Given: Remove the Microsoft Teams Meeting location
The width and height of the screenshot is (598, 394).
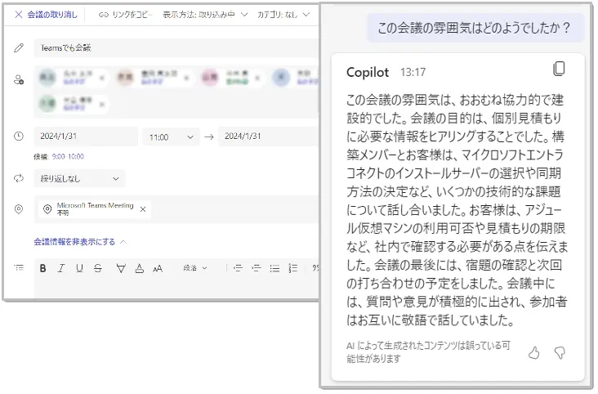Looking at the screenshot, I should click(143, 209).
